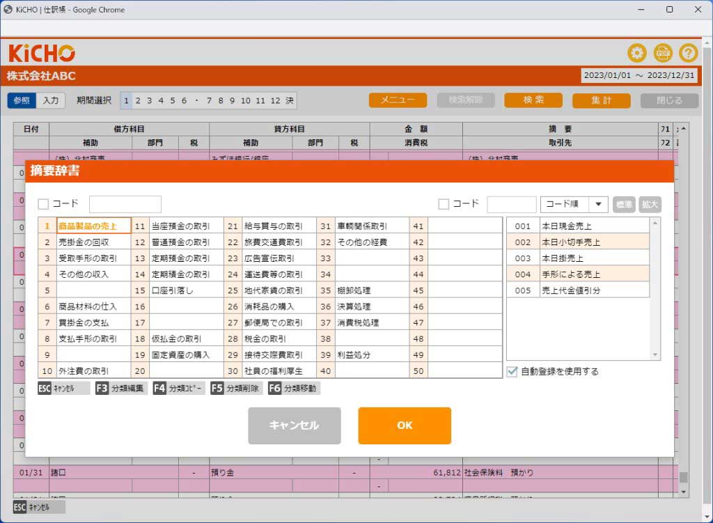
Task: Select summary 002 本日小切手売上
Action: pyautogui.click(x=578, y=242)
